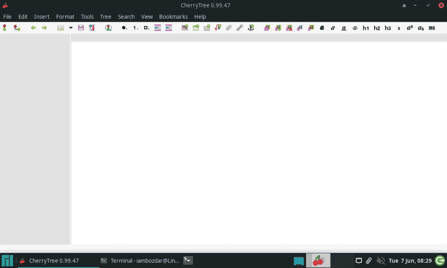Insert an image into the document
The height and width of the screenshot is (268, 447).
pos(185,27)
